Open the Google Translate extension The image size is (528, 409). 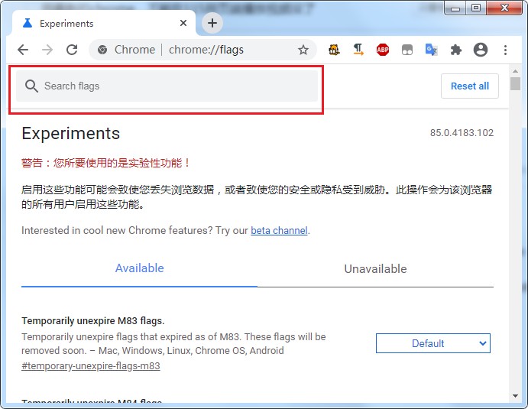point(432,50)
